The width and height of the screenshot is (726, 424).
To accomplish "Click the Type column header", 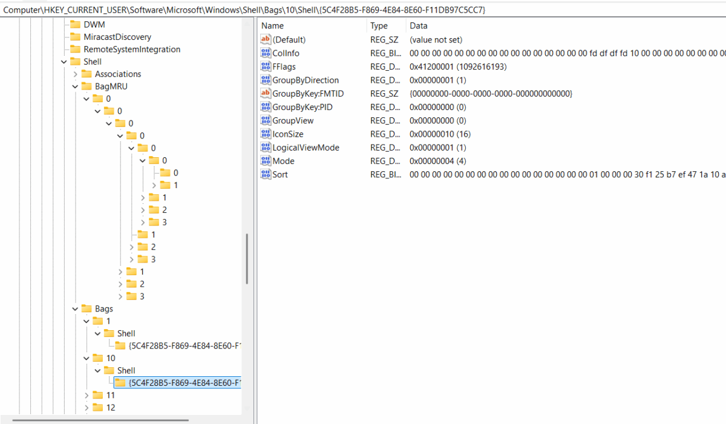I will (x=379, y=25).
